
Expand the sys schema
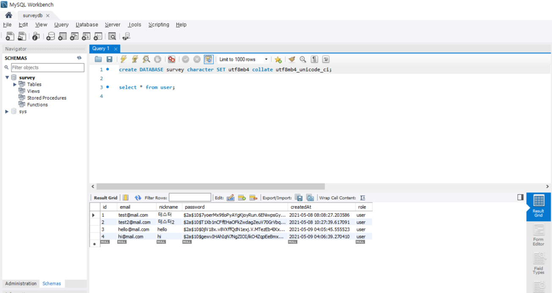7,111
